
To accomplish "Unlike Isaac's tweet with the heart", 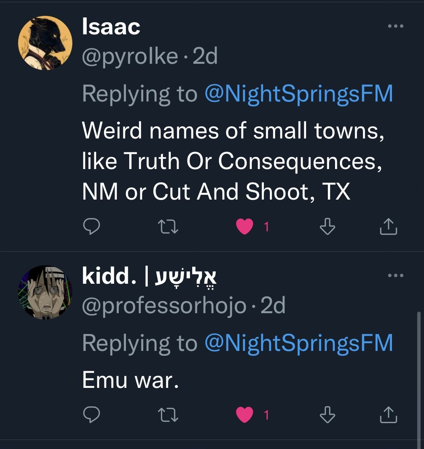I will [245, 227].
